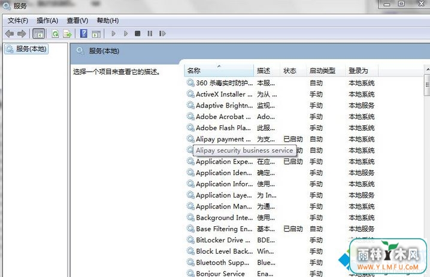430x277 pixels.
Task: Select the Application Management service
Action: pyautogui.click(x=281, y=206)
